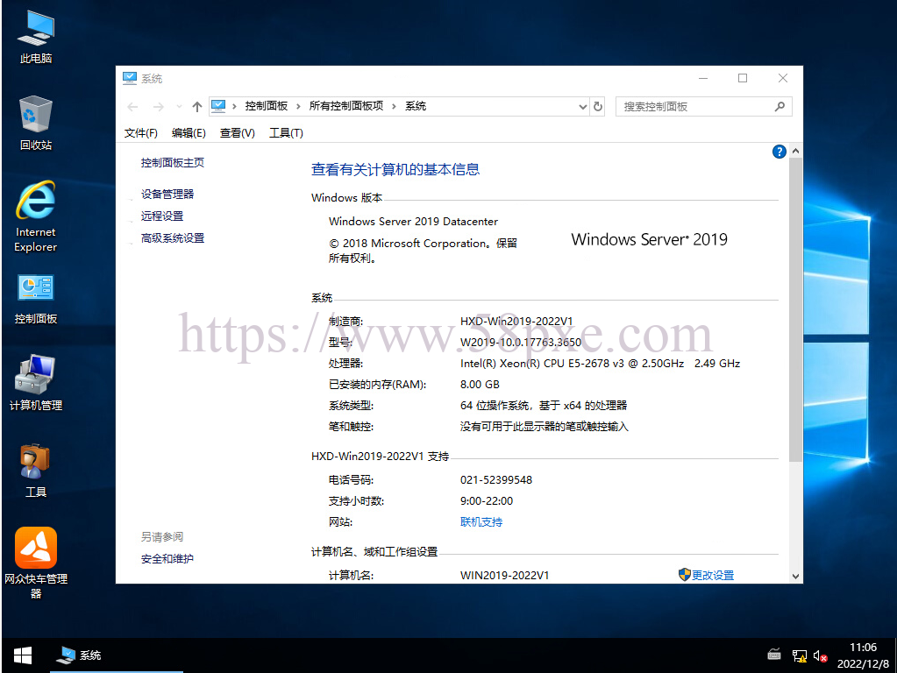This screenshot has width=897, height=673.
Task: Select the 网众快车管理器 desktop icon
Action: pos(35,563)
